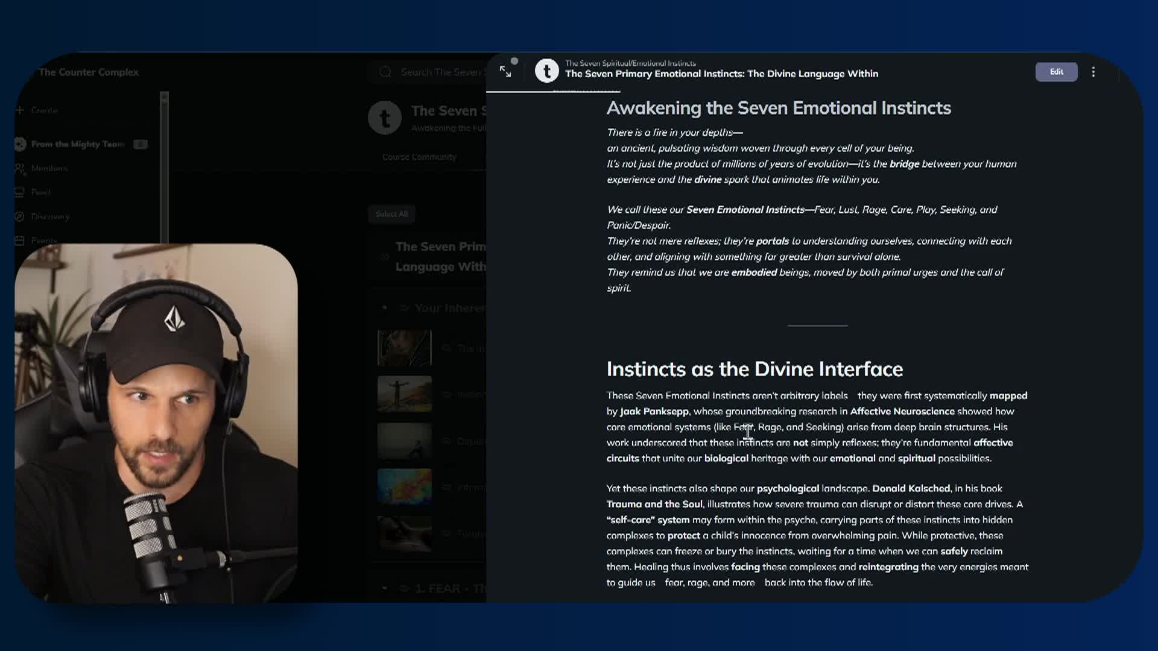The height and width of the screenshot is (651, 1158).
Task: Click the bold phrase Seven Emotional Instincts
Action: pos(745,210)
